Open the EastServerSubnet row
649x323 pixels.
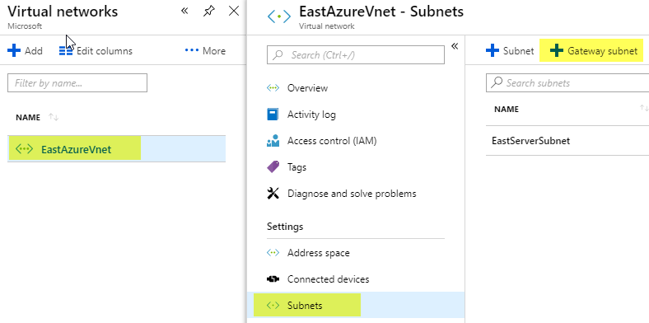[567, 141]
